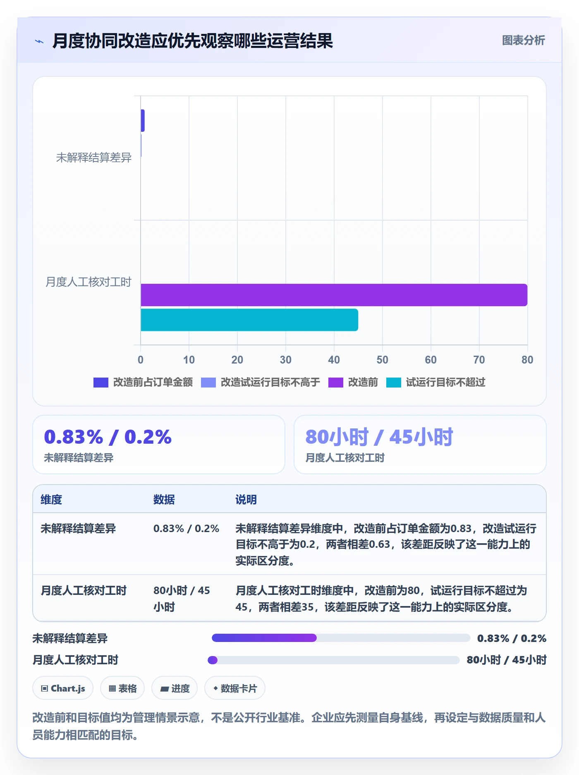This screenshot has width=579, height=775.
Task: Hide the purple 改造前 legend series
Action: 336,383
